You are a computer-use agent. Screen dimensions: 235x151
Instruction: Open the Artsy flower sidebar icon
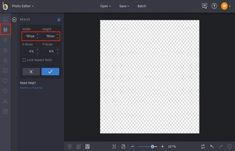point(5,60)
